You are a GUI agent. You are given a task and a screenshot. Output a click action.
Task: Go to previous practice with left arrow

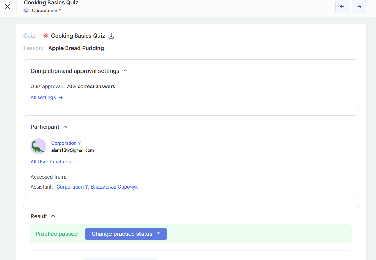342,7
